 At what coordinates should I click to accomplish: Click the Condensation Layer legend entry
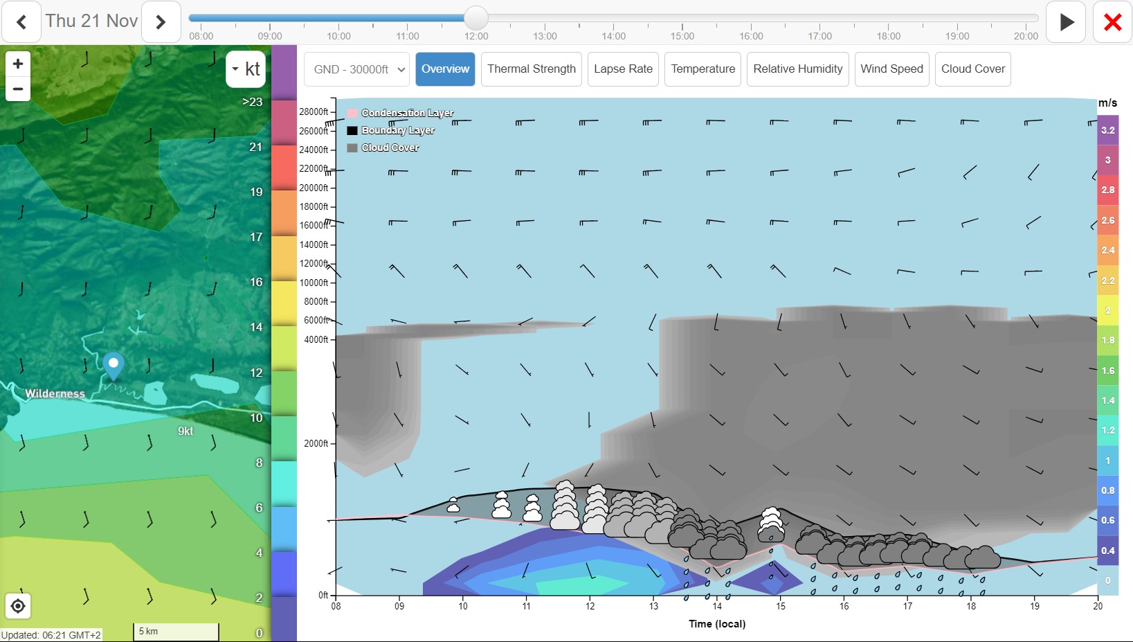[400, 113]
